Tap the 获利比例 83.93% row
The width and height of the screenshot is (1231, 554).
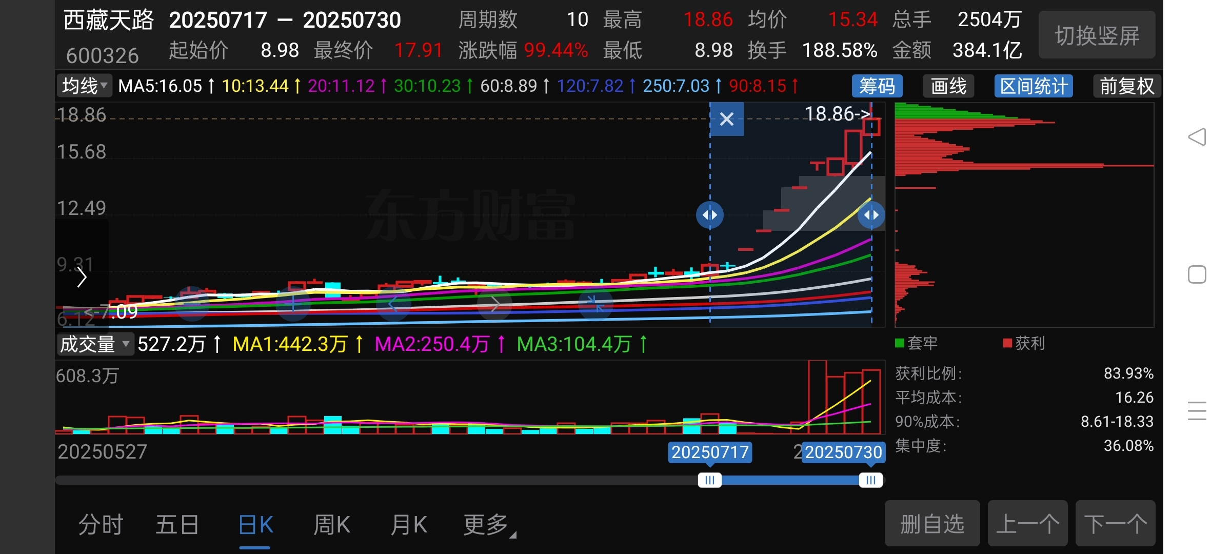coord(1024,373)
